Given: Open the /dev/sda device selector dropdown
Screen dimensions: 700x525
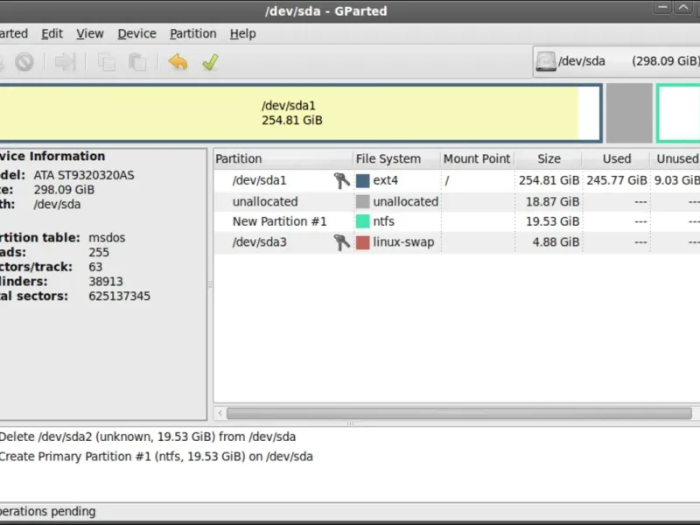Looking at the screenshot, I should (617, 61).
